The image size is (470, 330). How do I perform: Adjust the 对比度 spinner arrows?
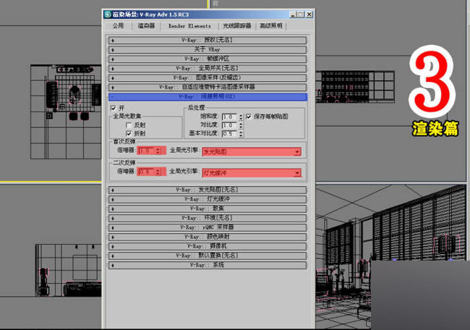(241, 125)
